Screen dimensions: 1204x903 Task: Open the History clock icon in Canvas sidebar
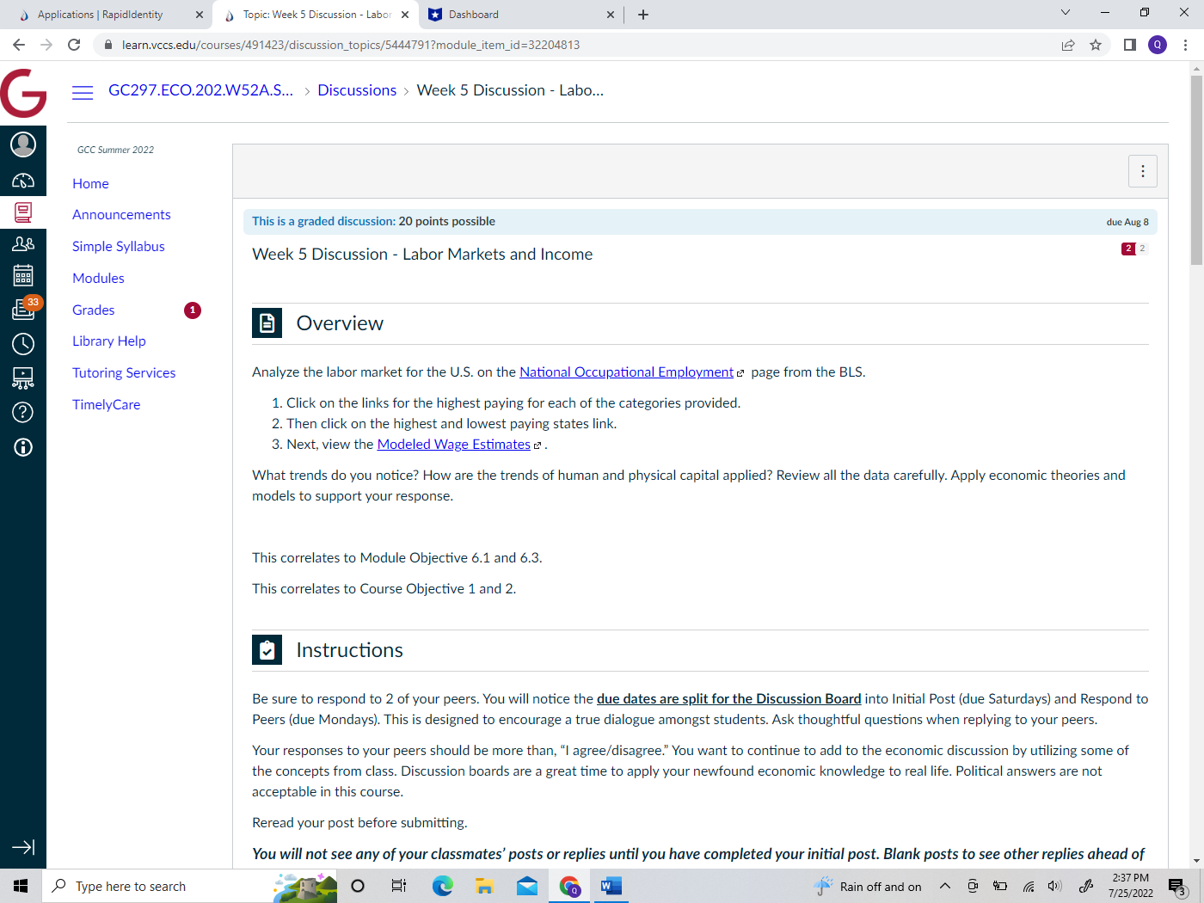pyautogui.click(x=23, y=343)
